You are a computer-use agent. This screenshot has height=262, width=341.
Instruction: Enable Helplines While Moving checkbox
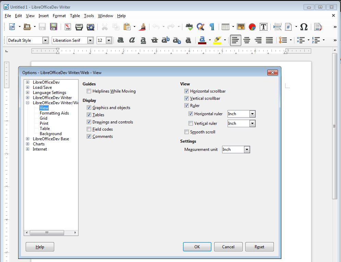[x=89, y=91]
